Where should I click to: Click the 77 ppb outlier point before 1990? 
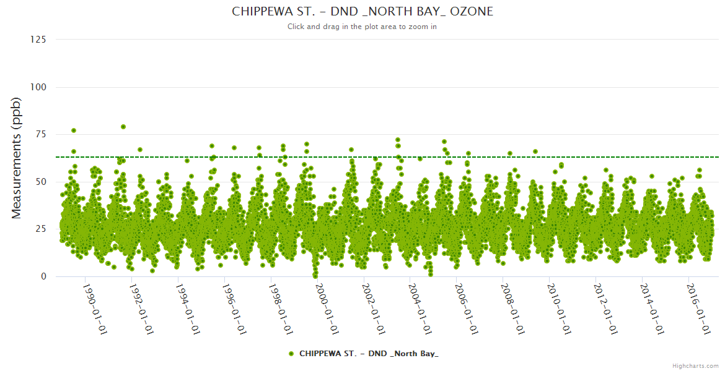tap(74, 130)
